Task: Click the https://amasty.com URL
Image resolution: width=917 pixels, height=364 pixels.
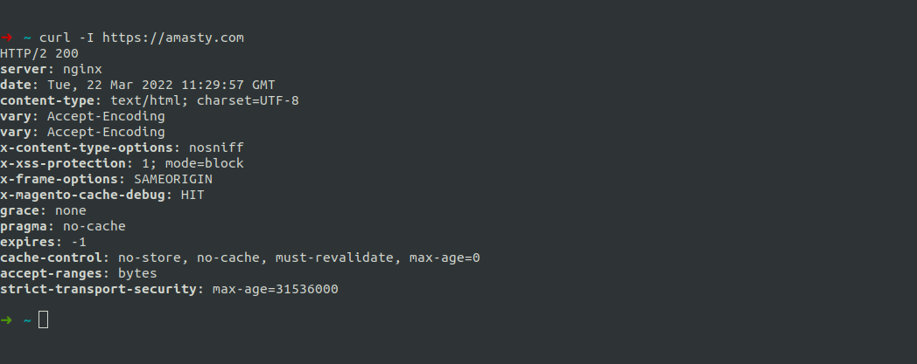Action: tap(173, 38)
